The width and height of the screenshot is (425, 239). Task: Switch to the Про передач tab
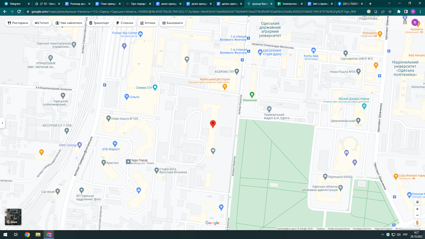coord(138,4)
